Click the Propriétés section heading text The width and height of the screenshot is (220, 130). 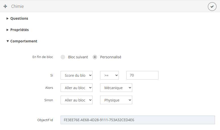(19, 30)
